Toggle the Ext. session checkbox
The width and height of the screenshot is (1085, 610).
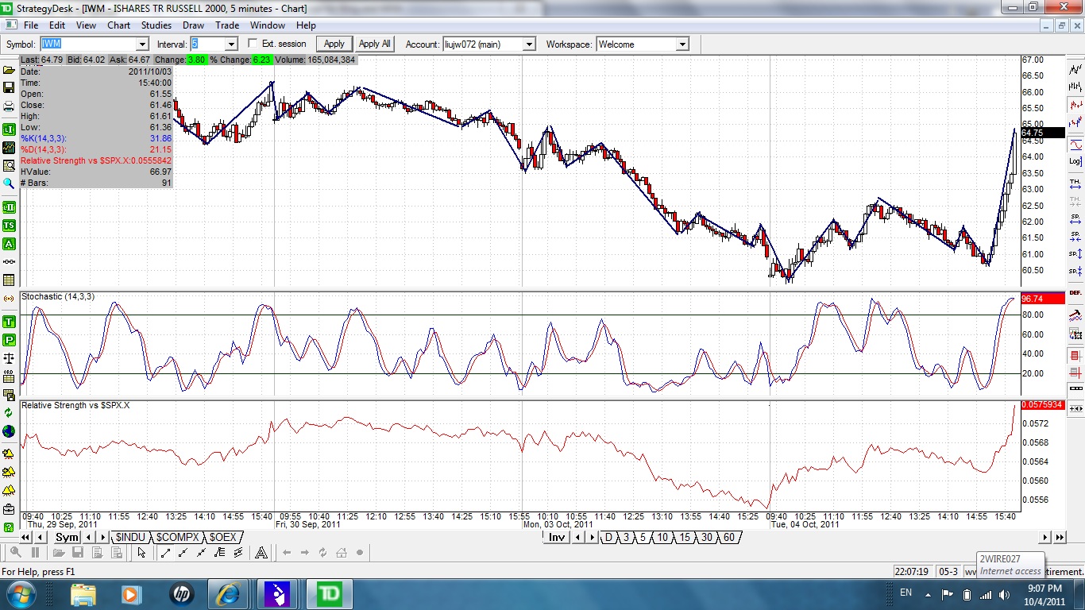tap(253, 44)
